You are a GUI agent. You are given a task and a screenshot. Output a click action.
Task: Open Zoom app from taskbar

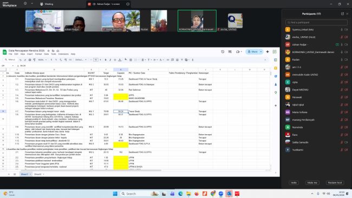(221, 194)
